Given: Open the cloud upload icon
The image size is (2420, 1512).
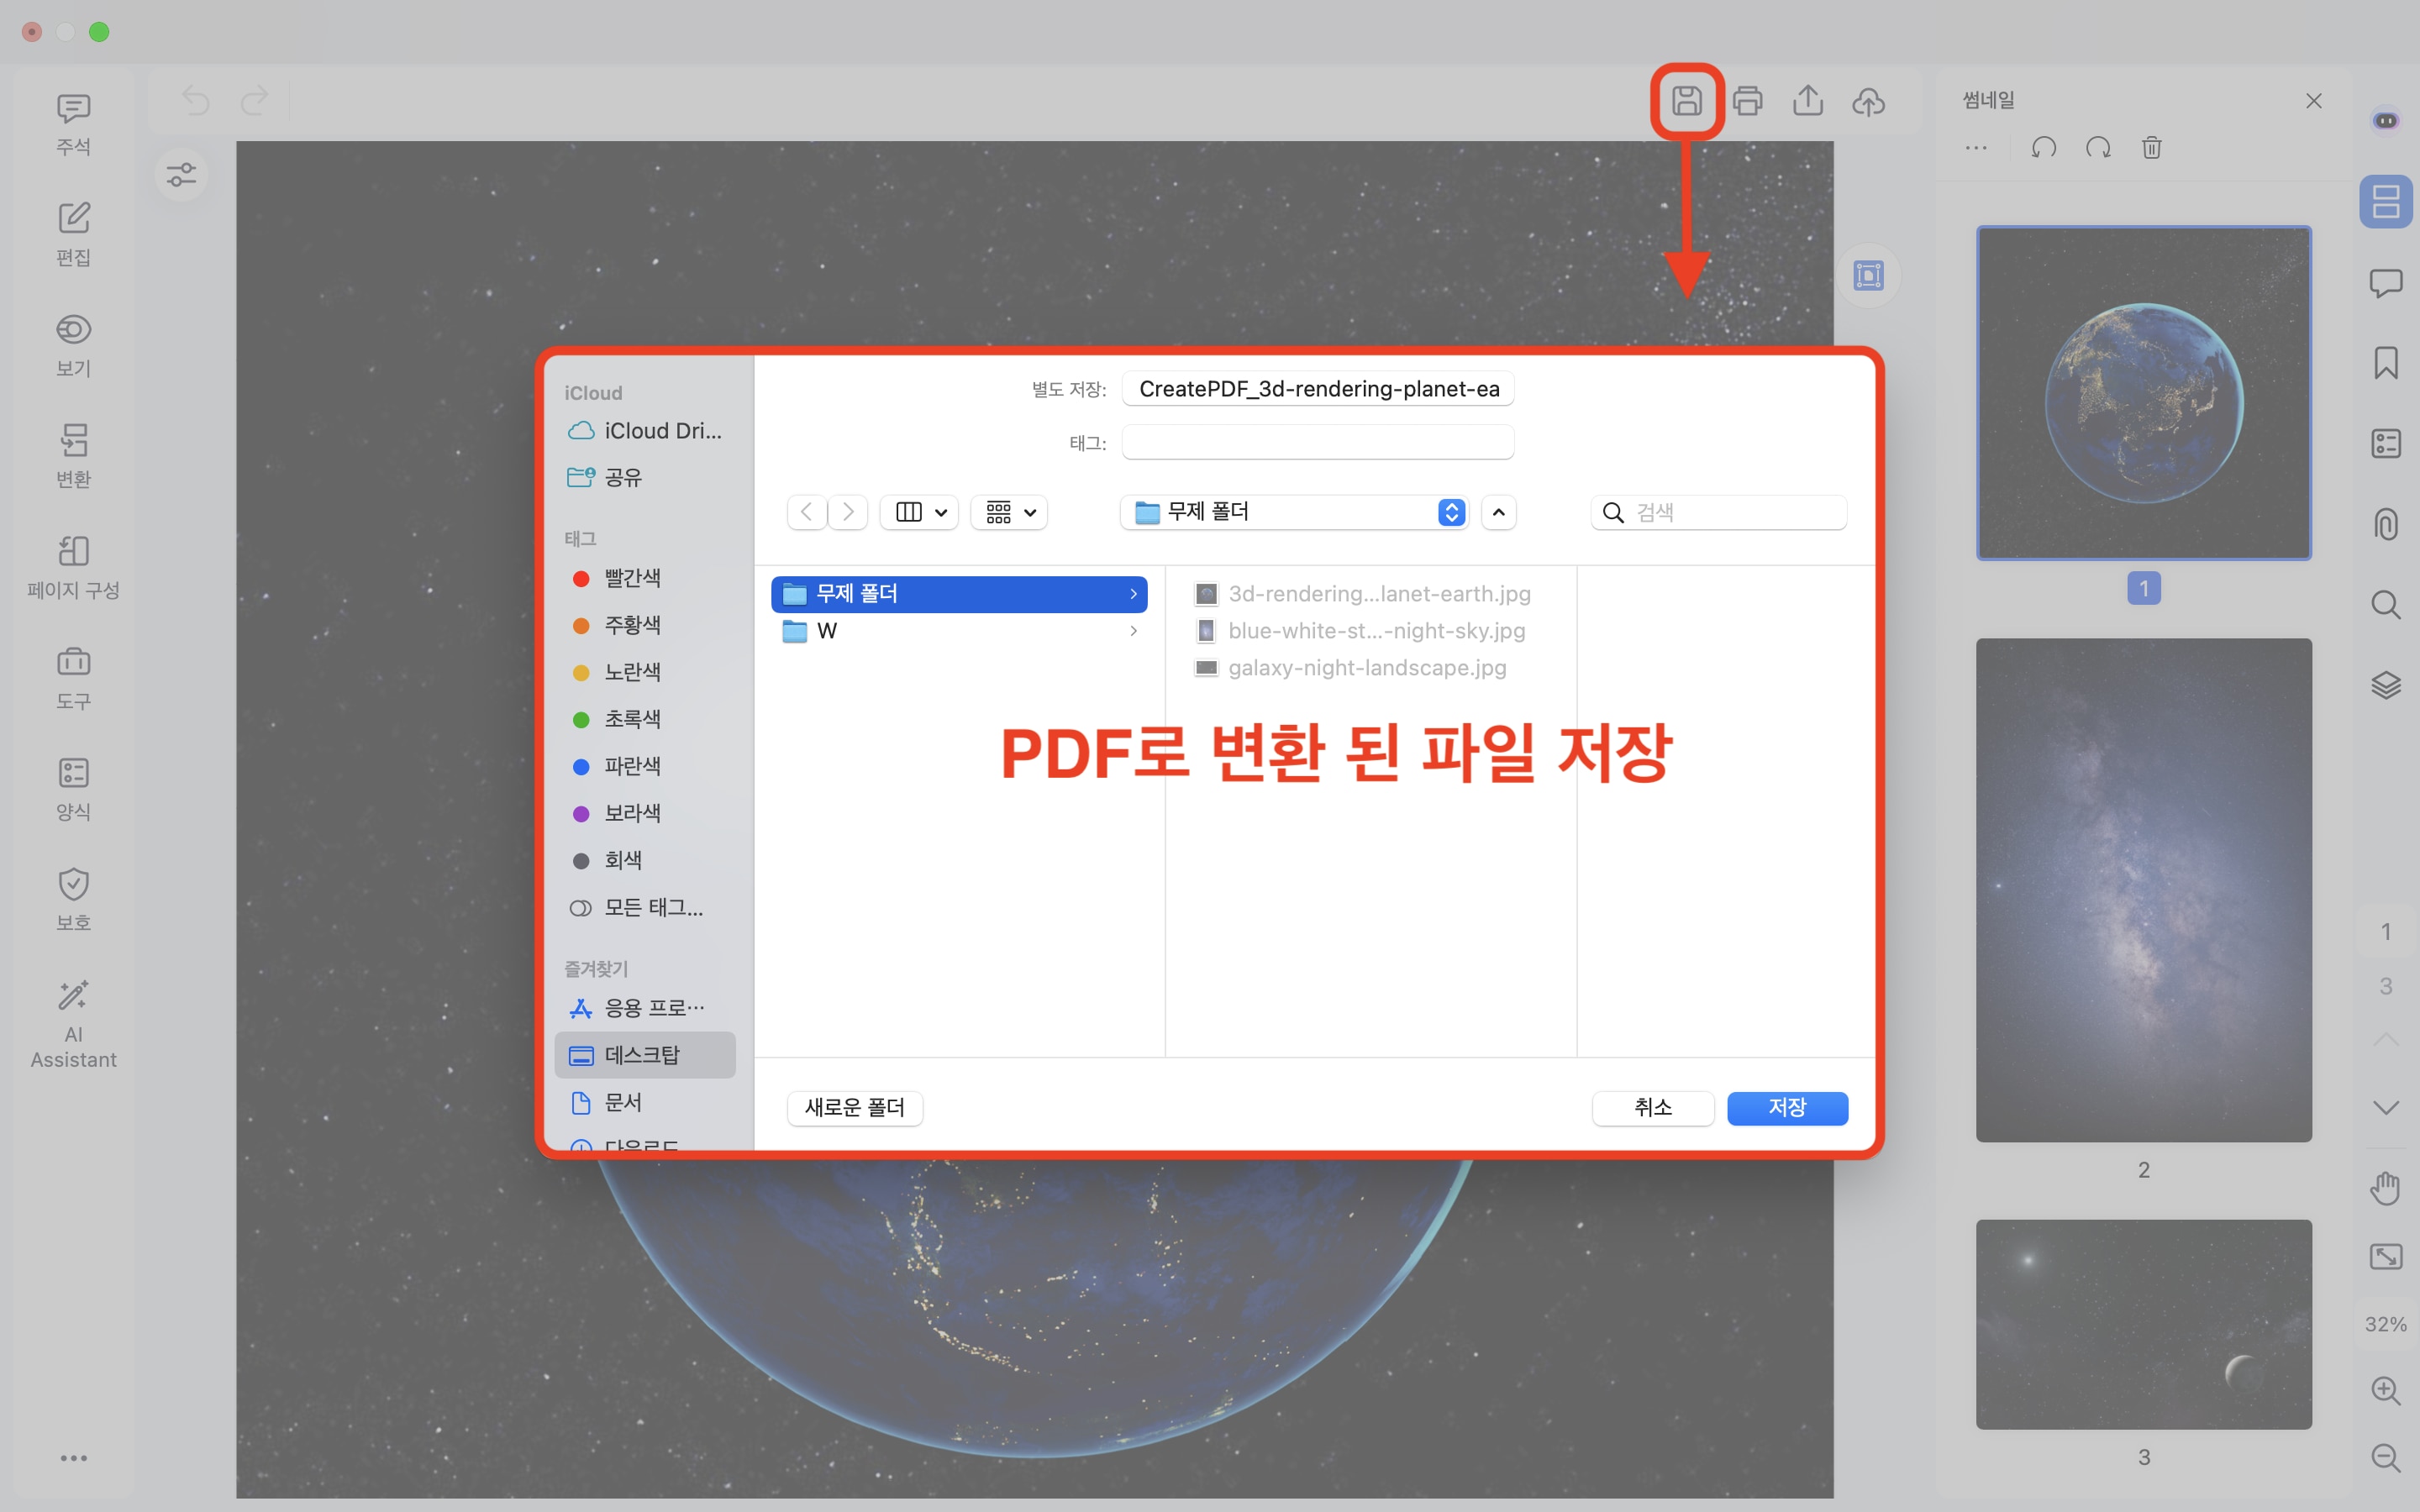Looking at the screenshot, I should 1869,100.
